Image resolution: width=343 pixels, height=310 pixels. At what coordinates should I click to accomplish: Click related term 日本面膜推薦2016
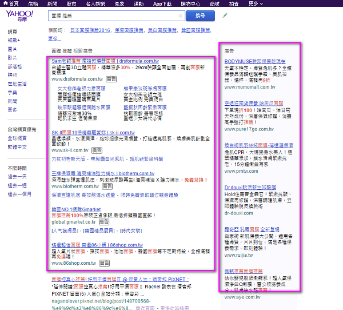point(90,30)
